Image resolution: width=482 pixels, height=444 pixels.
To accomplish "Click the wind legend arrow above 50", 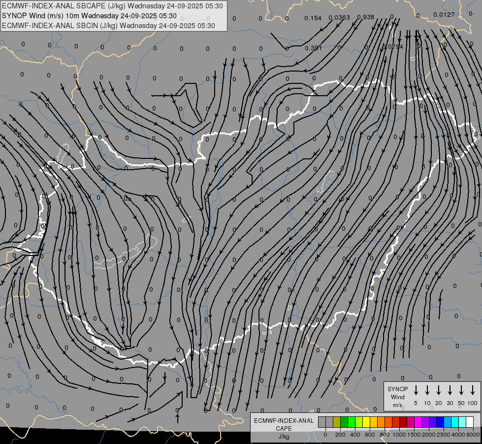I will [461, 390].
